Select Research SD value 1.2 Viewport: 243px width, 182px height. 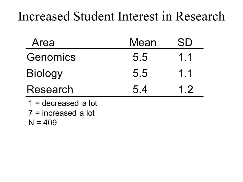pos(186,89)
